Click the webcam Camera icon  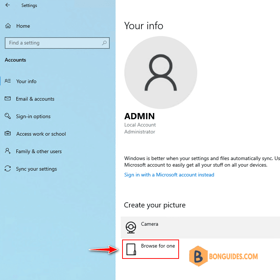(131, 227)
